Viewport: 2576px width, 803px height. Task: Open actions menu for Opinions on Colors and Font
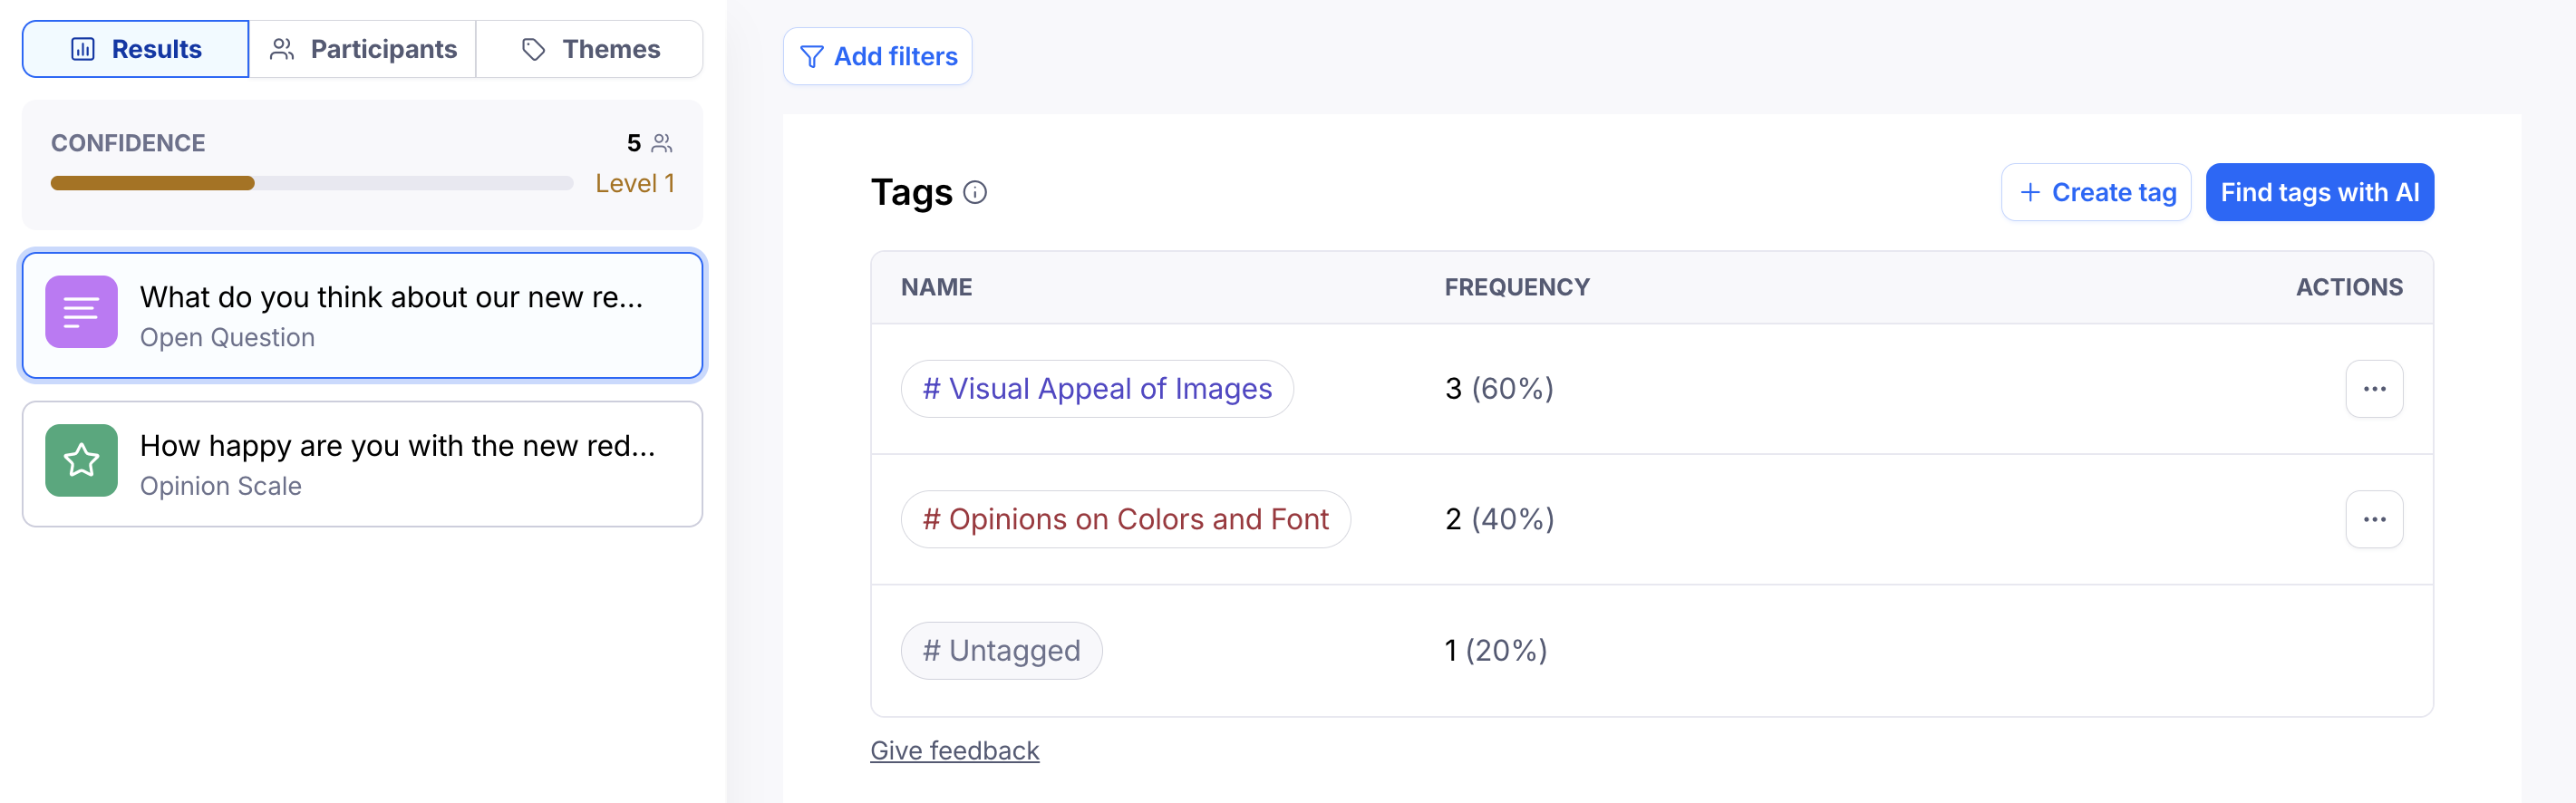[x=2373, y=519]
